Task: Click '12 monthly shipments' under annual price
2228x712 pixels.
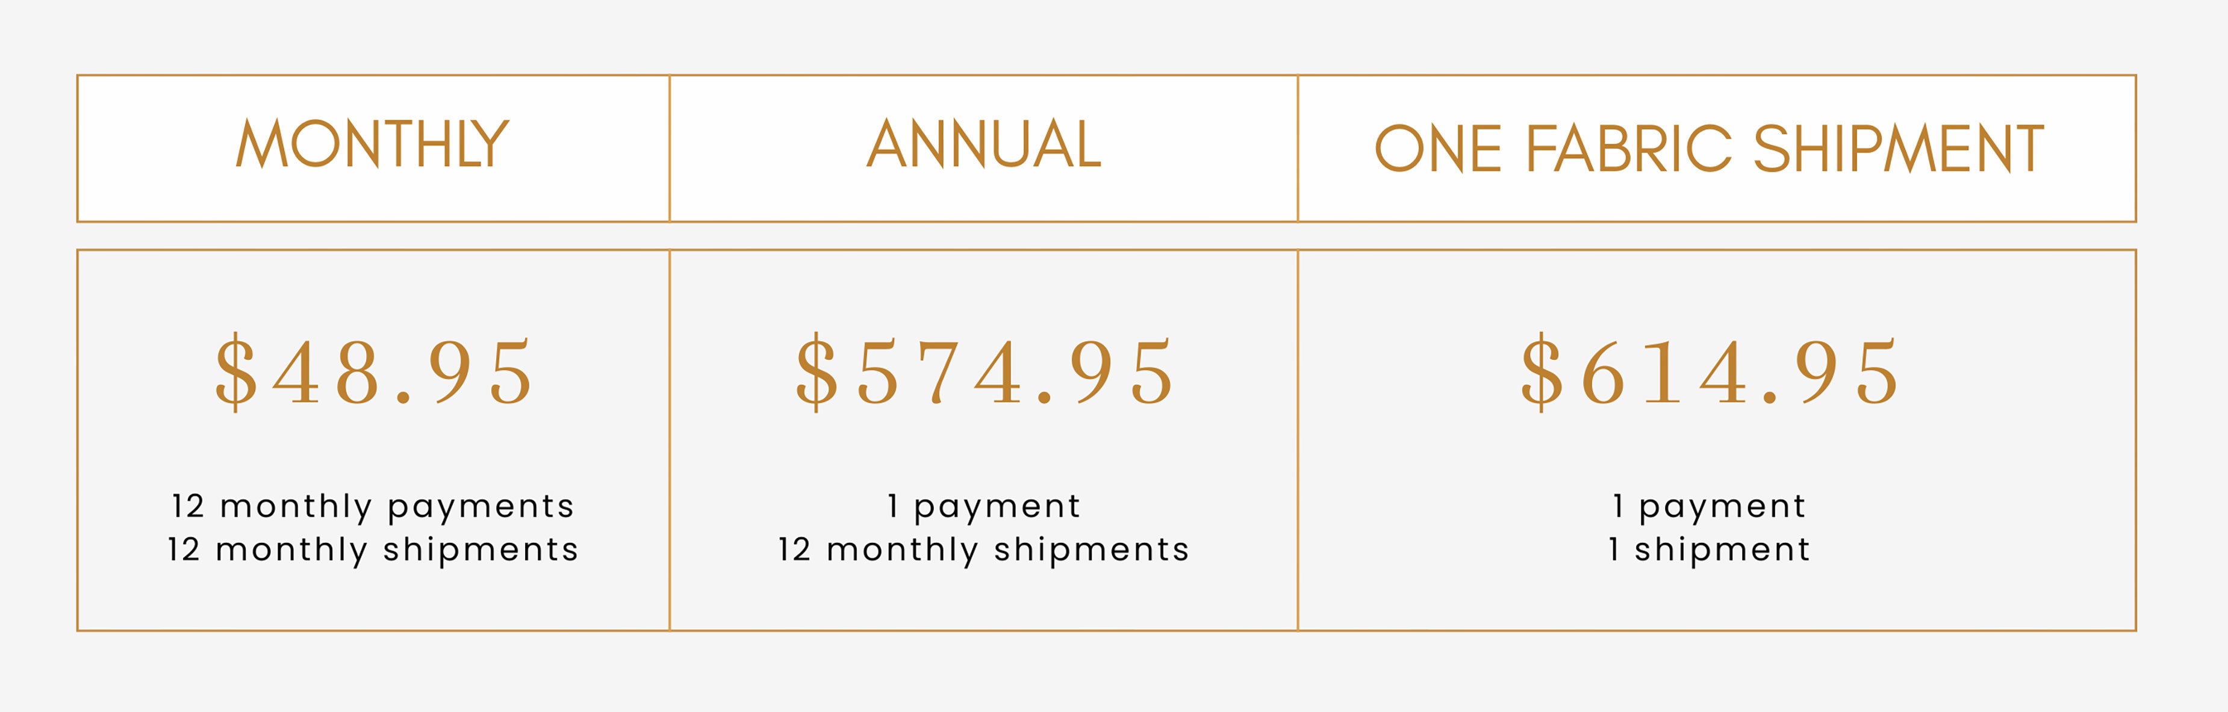Action: coord(985,549)
